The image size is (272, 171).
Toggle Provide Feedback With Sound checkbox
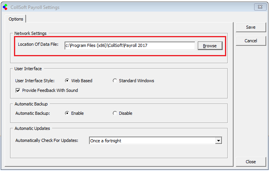click(x=18, y=90)
